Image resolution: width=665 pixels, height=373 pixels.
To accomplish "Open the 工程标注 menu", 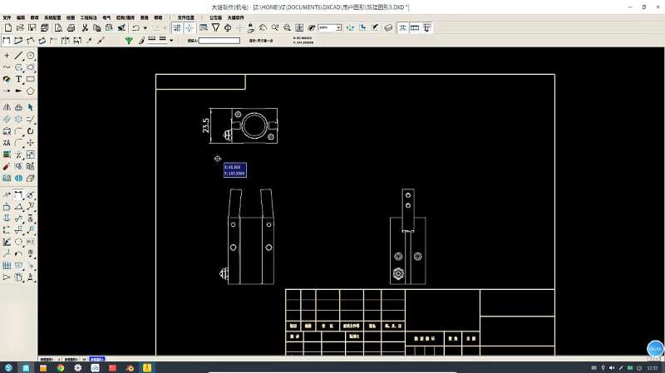I will click(x=88, y=17).
